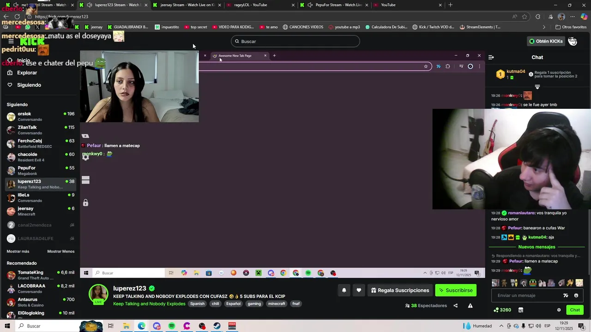Click the notification bell for luperez123

click(x=344, y=290)
